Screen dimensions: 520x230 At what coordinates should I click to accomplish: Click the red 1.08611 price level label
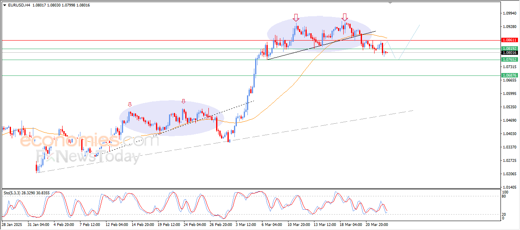pos(509,40)
